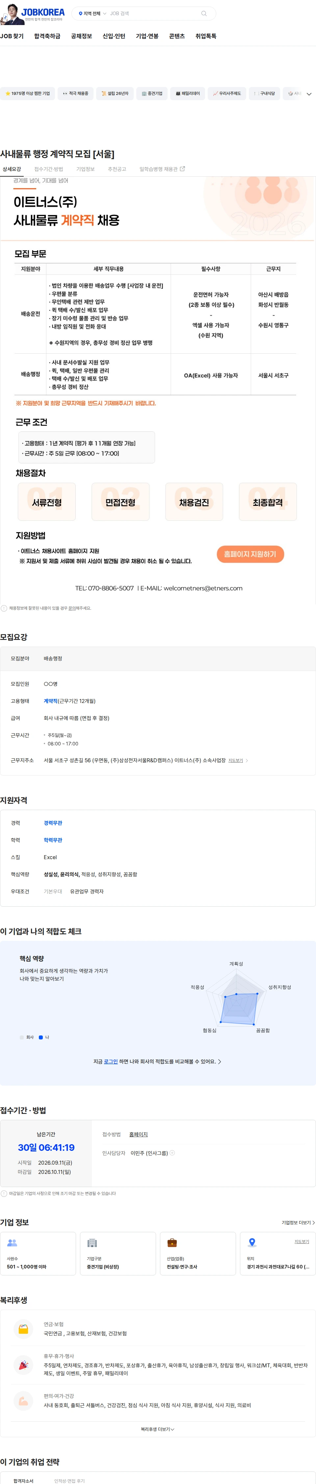
Task: Switch to the 추천공고 tab
Action: click(117, 169)
